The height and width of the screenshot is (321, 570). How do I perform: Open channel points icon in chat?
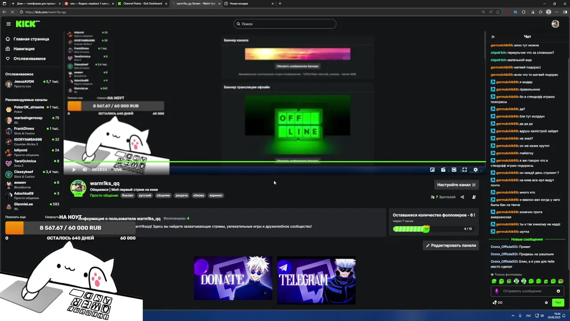pyautogui.click(x=497, y=303)
